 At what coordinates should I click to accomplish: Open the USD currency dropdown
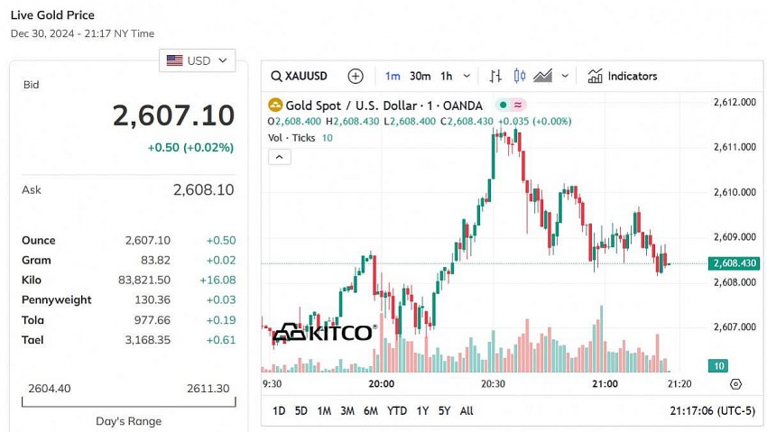pos(198,60)
